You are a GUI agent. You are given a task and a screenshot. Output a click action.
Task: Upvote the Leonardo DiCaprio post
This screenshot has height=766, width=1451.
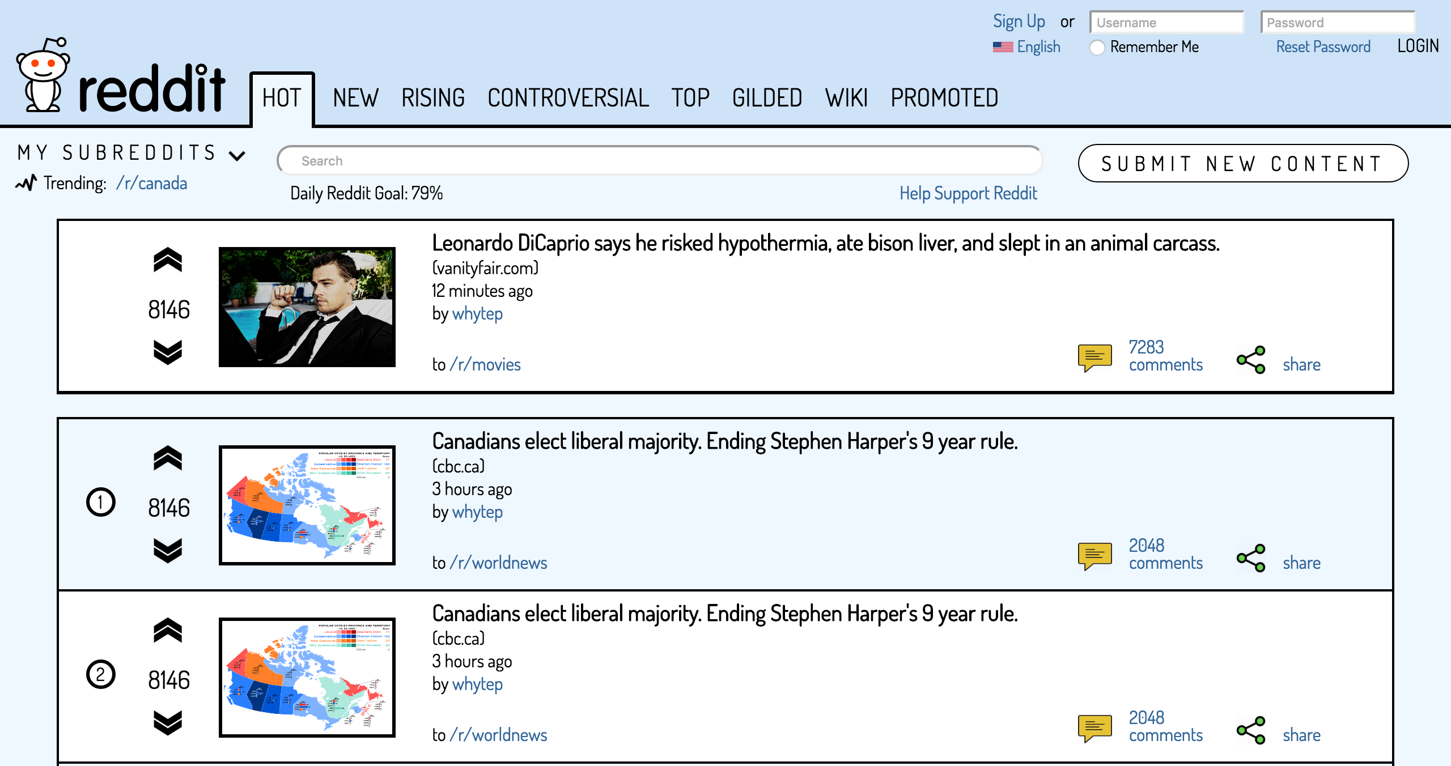[168, 261]
